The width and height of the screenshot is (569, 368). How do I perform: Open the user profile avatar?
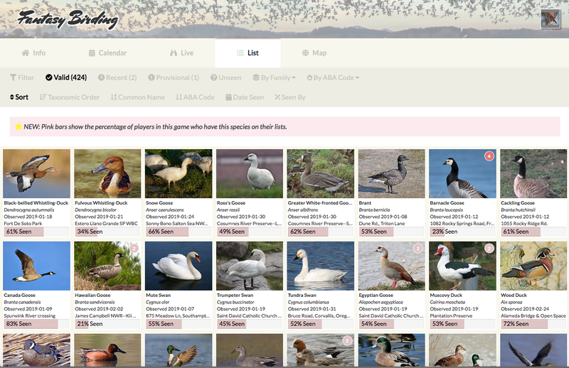click(x=551, y=19)
